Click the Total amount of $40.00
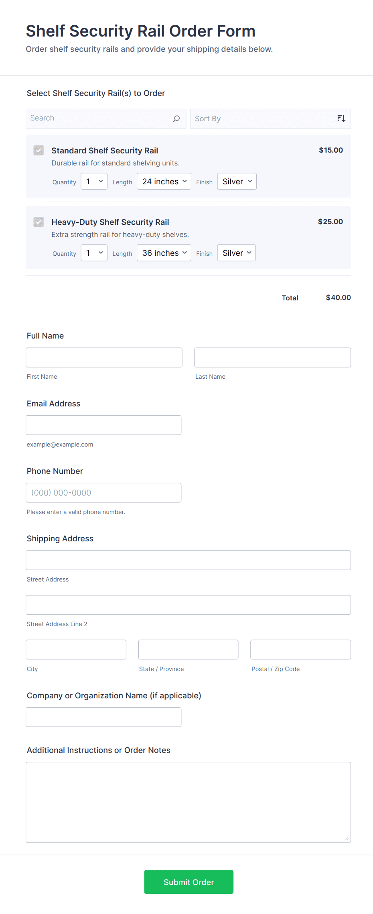Viewport: 373px width, 914px height. pyautogui.click(x=338, y=298)
